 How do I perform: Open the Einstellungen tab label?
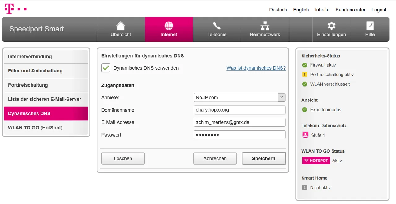(331, 35)
